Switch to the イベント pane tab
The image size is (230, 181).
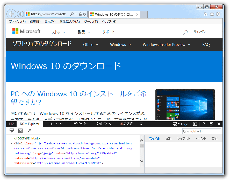click(201, 139)
